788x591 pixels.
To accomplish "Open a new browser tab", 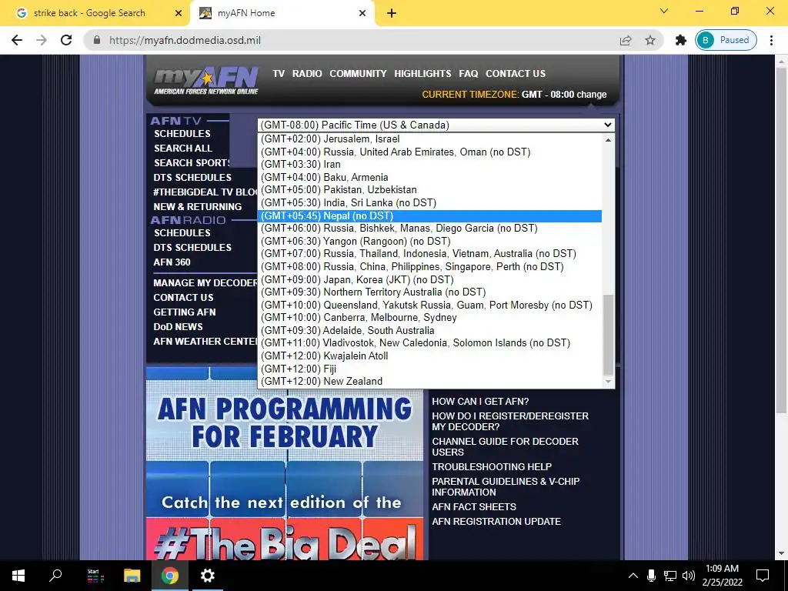I will coord(392,13).
